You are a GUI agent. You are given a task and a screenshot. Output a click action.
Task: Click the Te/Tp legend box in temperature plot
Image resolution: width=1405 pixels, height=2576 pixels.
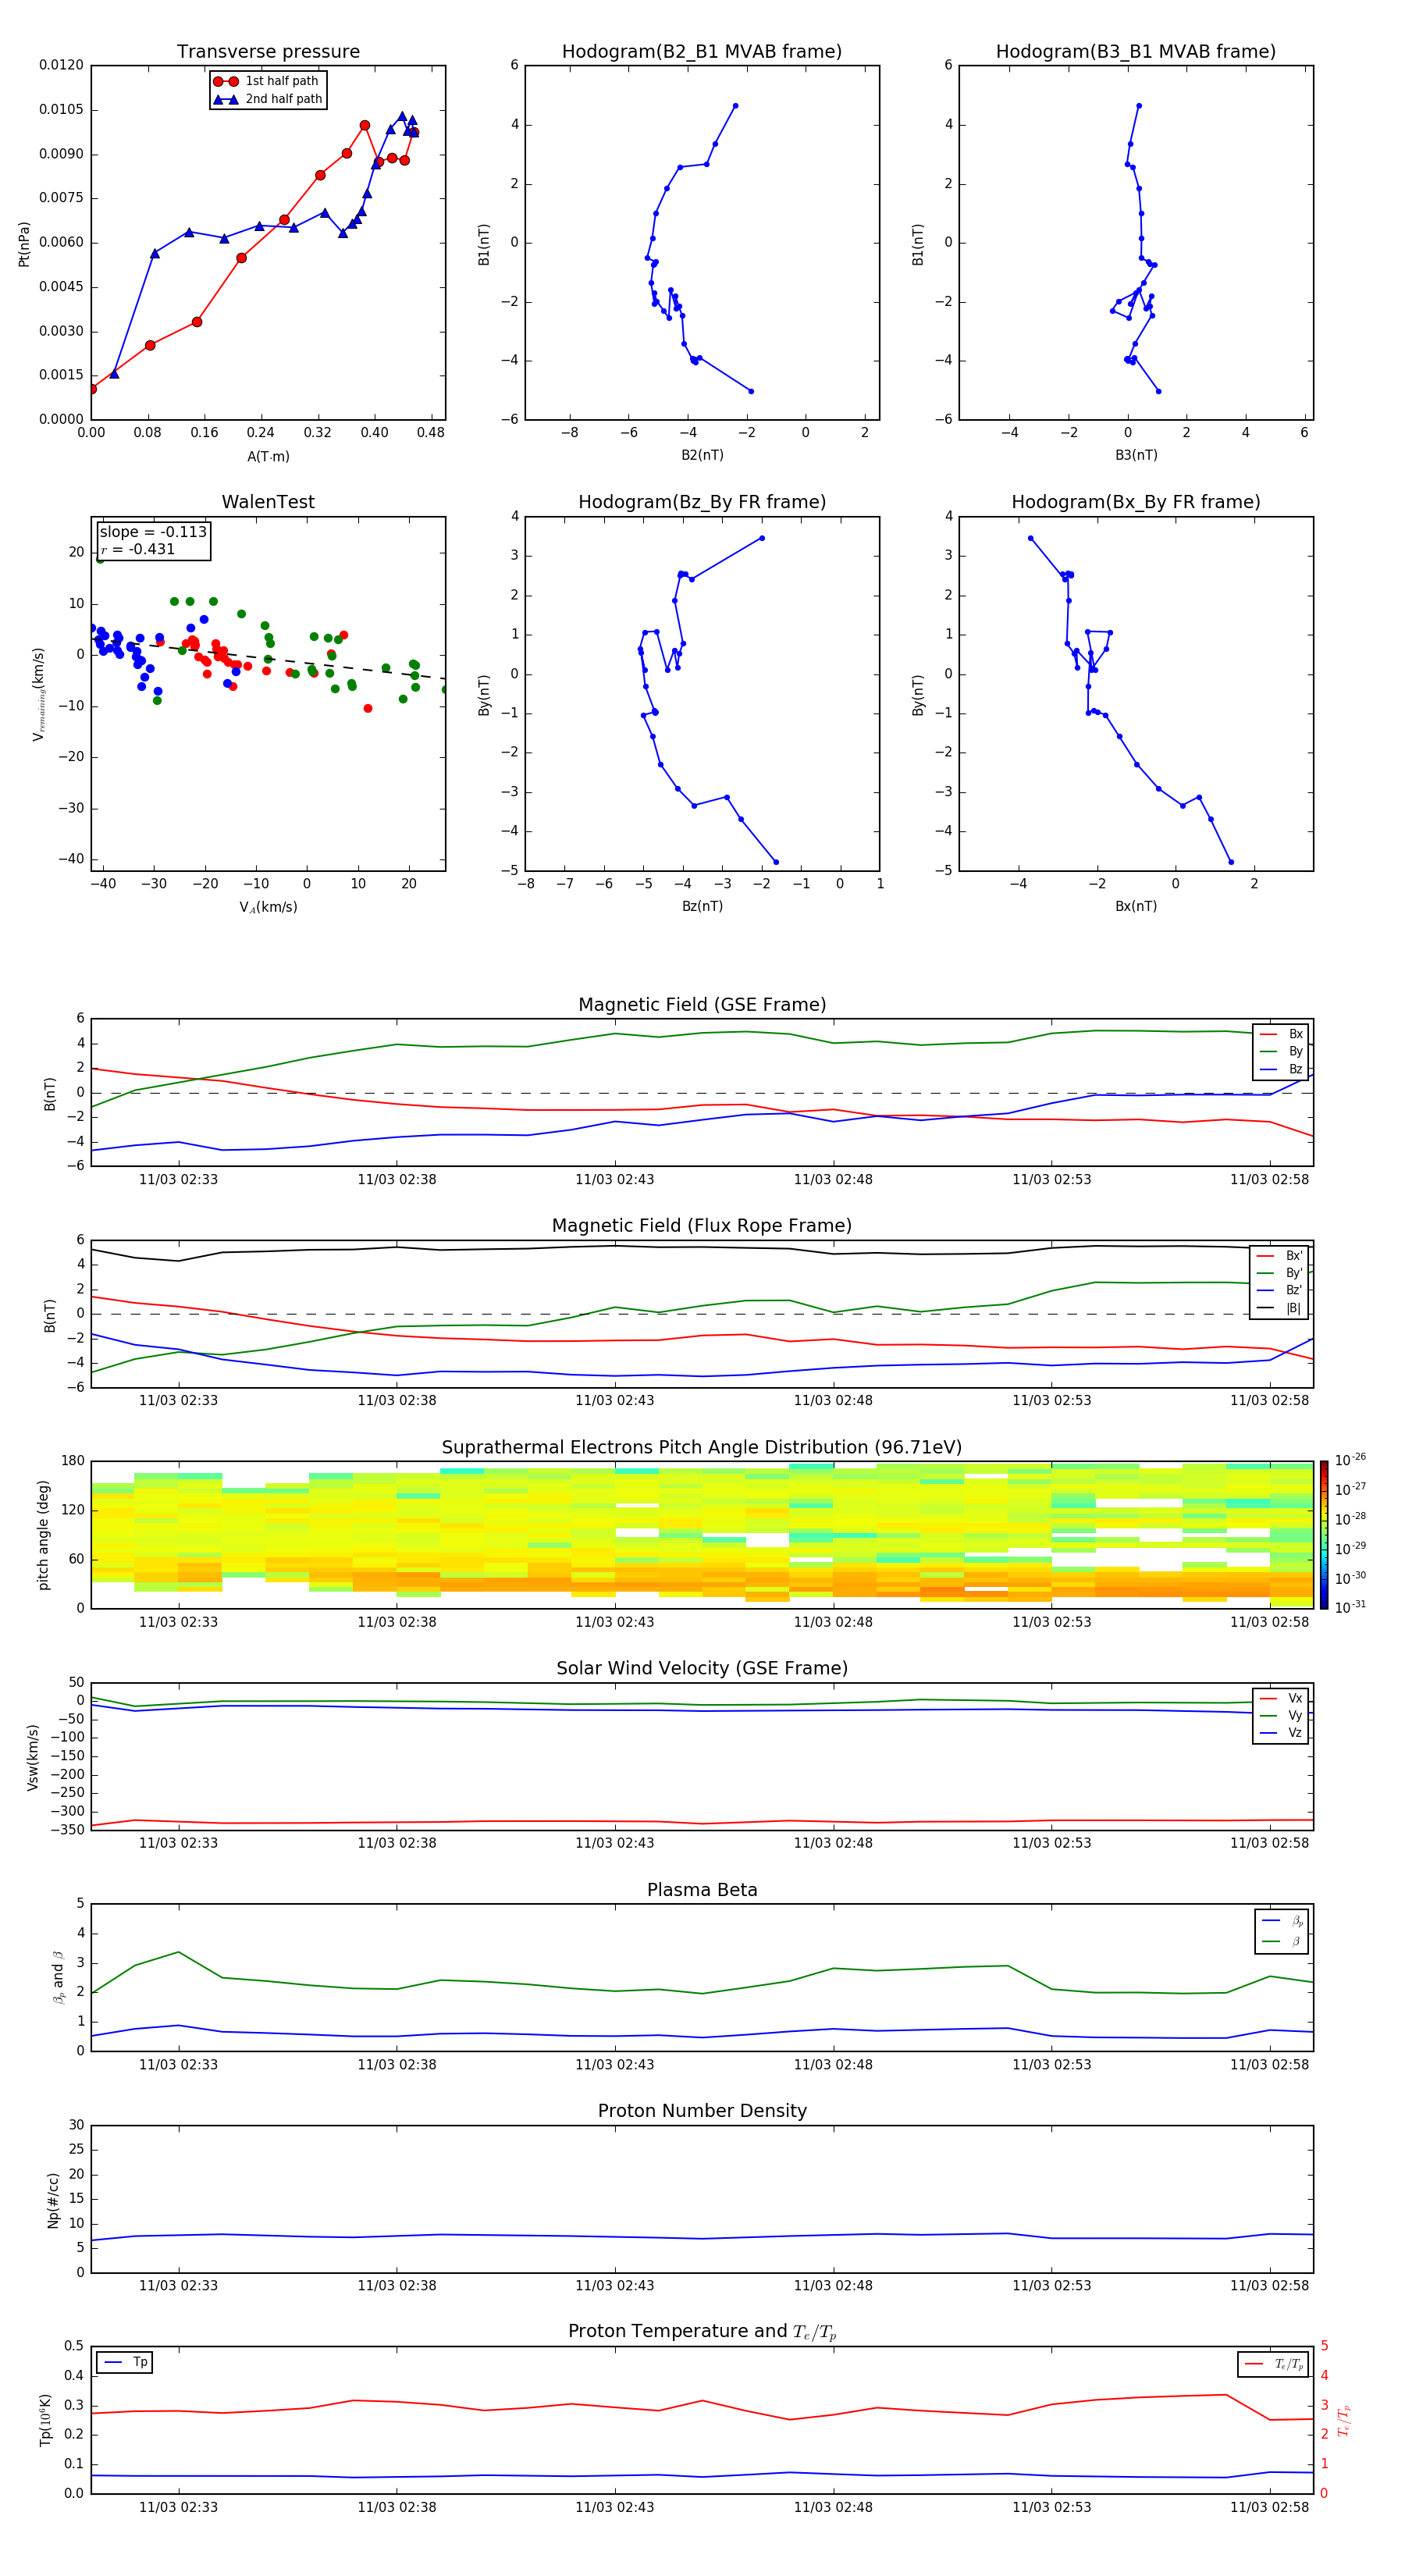[x=1273, y=2364]
